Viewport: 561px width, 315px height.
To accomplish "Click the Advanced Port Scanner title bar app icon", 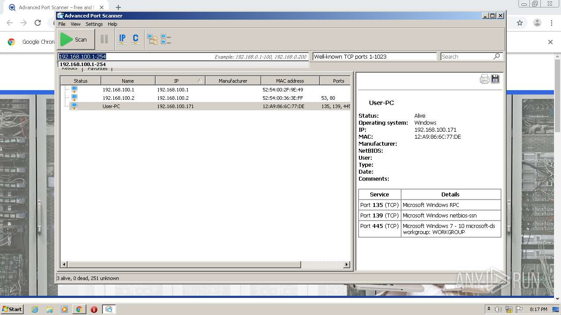I will click(x=60, y=16).
